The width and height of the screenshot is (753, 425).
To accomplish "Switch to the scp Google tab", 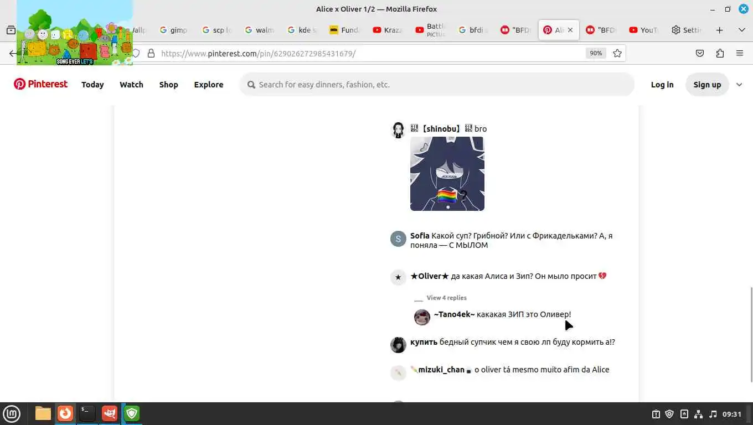I will click(x=216, y=30).
